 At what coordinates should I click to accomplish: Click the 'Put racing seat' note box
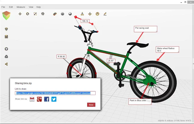pyautogui.click(x=145, y=29)
